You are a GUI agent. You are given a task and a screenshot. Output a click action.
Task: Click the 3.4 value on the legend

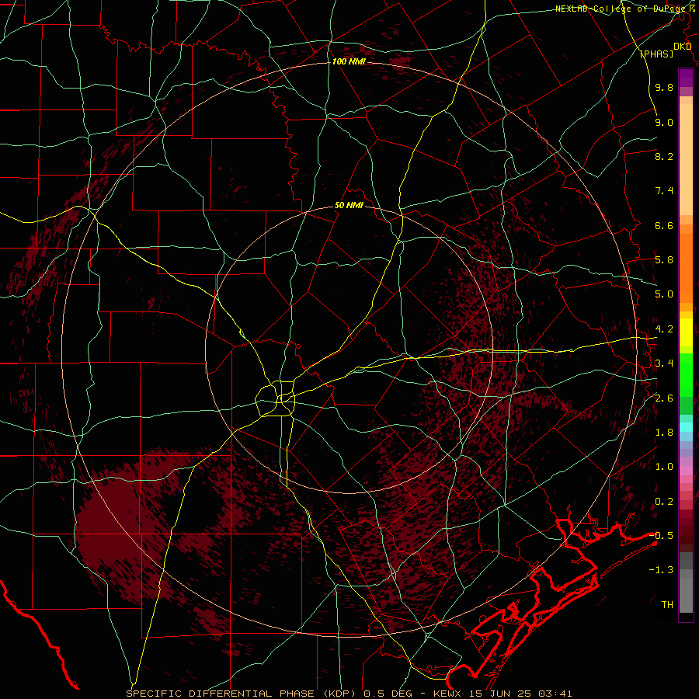[664, 363]
